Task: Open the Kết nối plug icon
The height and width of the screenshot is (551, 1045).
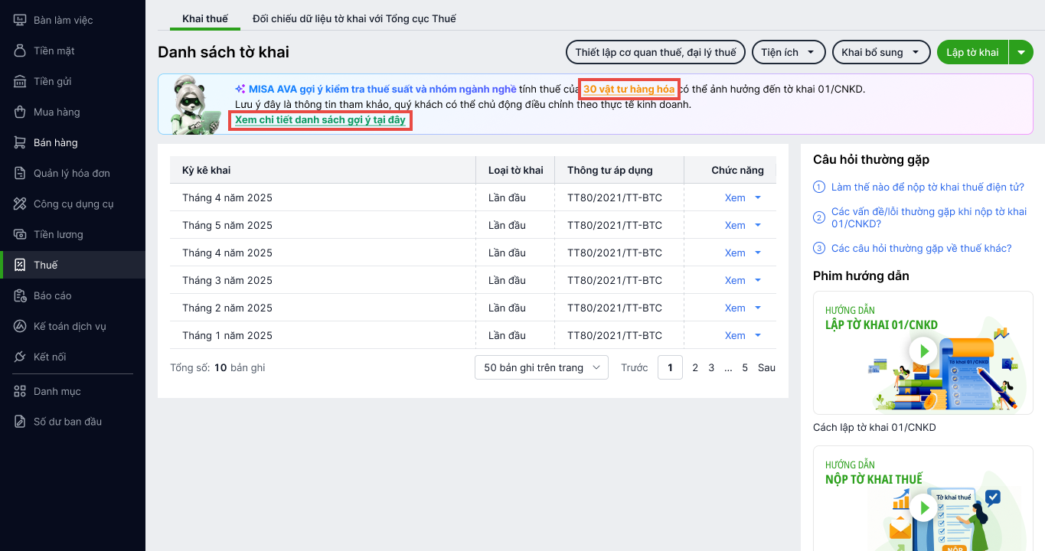Action: pyautogui.click(x=20, y=357)
